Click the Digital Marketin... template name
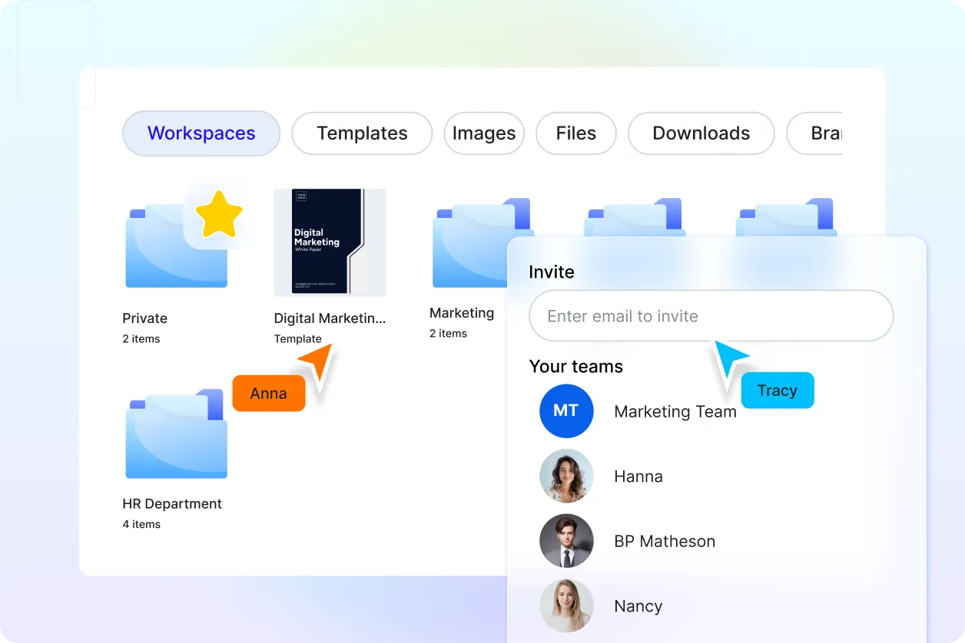 click(330, 318)
